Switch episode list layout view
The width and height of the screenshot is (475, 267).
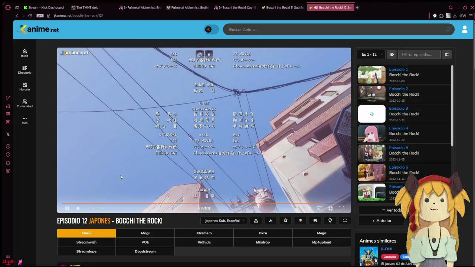coord(447,55)
